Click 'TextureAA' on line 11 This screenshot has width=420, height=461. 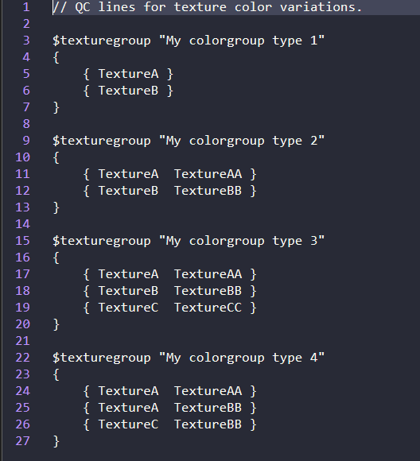click(x=208, y=174)
